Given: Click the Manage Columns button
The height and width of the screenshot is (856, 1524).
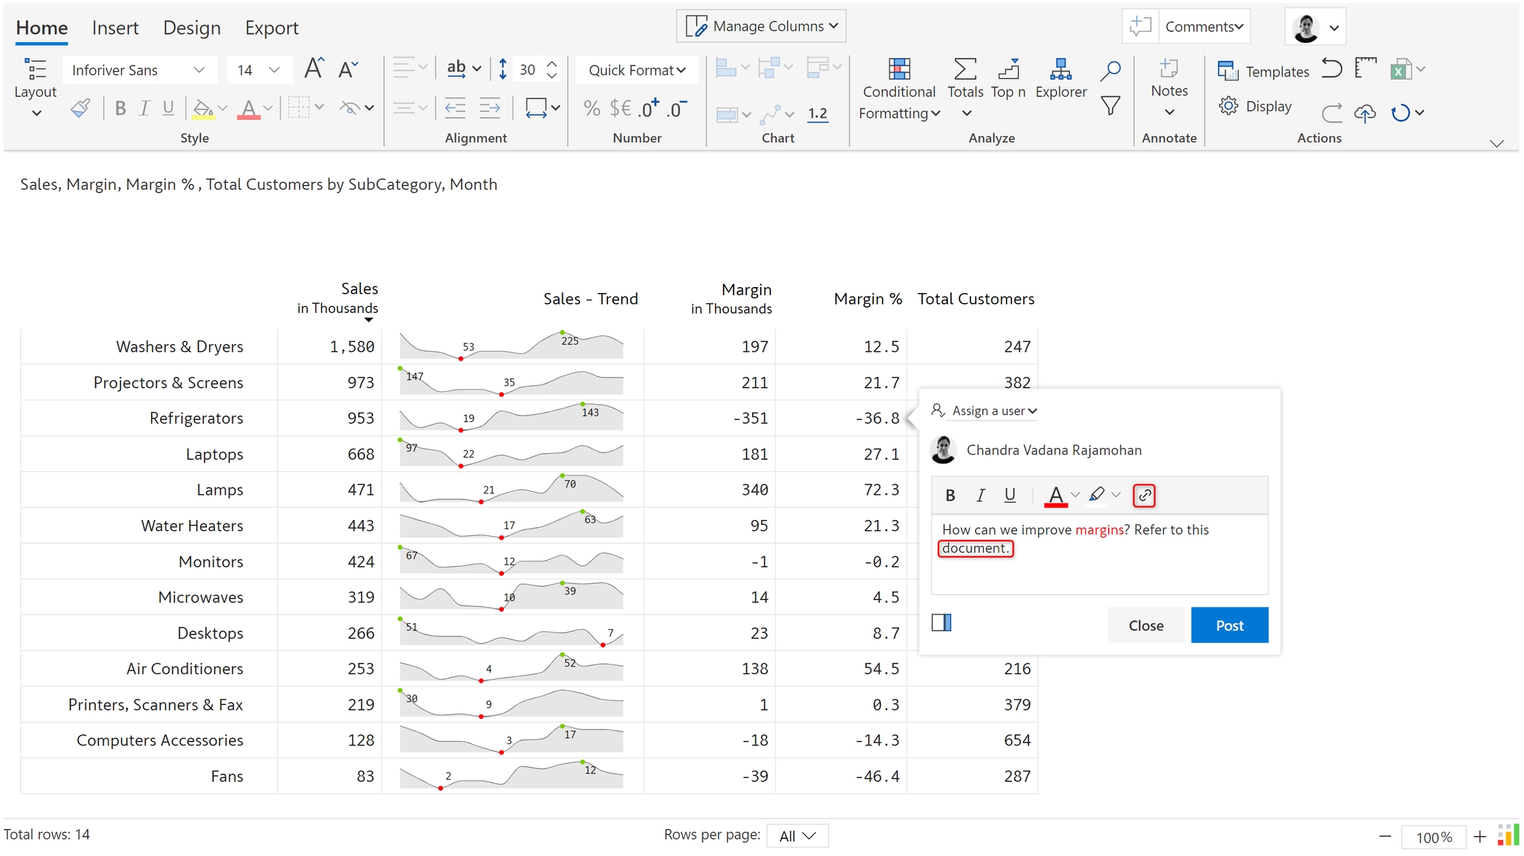Looking at the screenshot, I should tap(761, 26).
